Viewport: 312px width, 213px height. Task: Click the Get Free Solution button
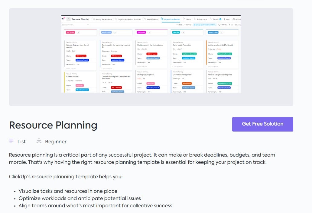[262, 124]
